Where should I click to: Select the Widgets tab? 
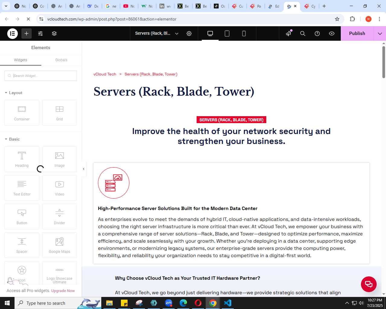tap(21, 60)
